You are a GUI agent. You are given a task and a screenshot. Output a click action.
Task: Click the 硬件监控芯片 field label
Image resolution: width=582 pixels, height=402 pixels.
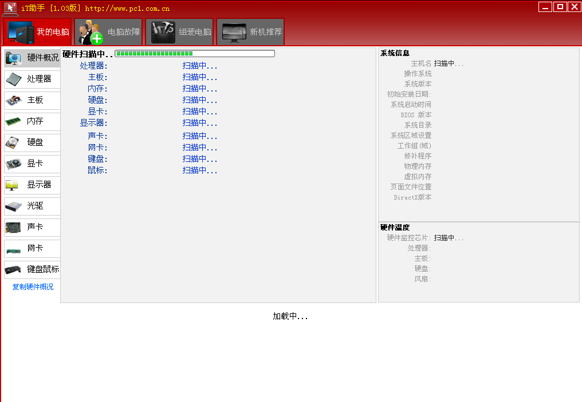(408, 238)
